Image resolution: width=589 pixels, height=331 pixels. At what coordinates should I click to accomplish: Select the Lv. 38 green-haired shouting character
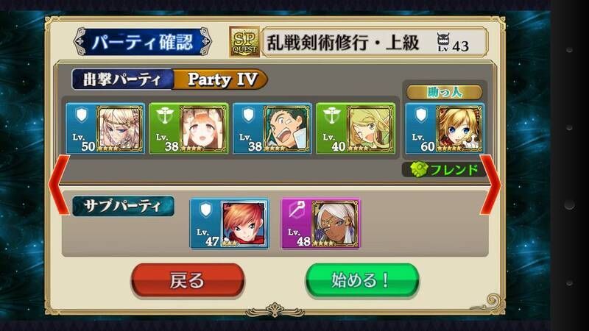272,129
